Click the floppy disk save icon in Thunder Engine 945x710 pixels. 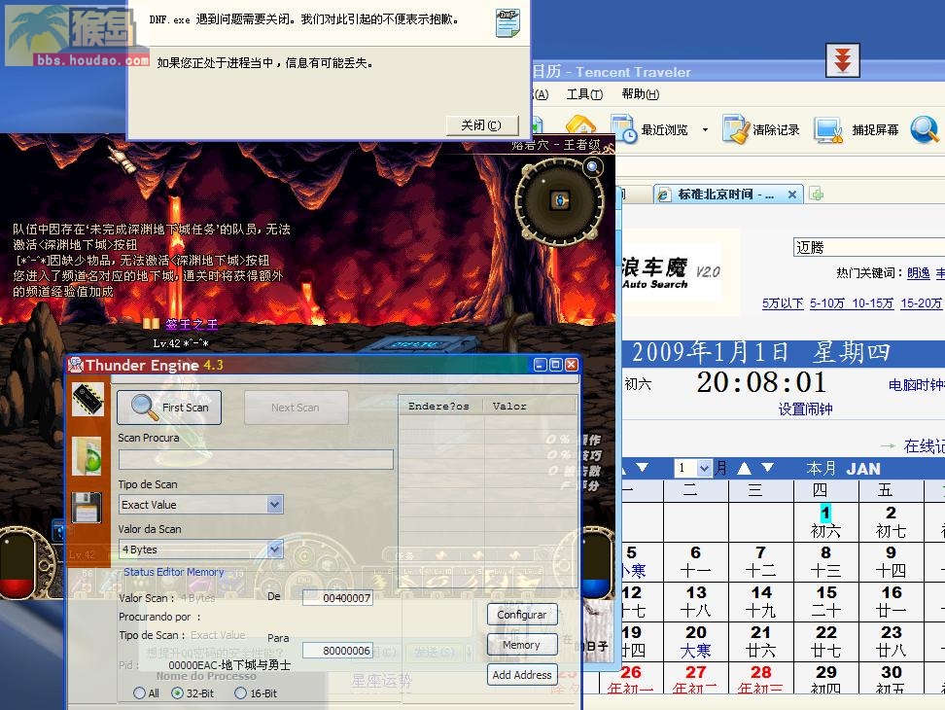point(87,507)
